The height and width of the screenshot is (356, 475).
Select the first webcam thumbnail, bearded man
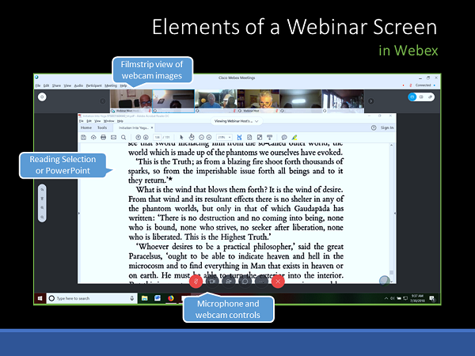(x=131, y=101)
